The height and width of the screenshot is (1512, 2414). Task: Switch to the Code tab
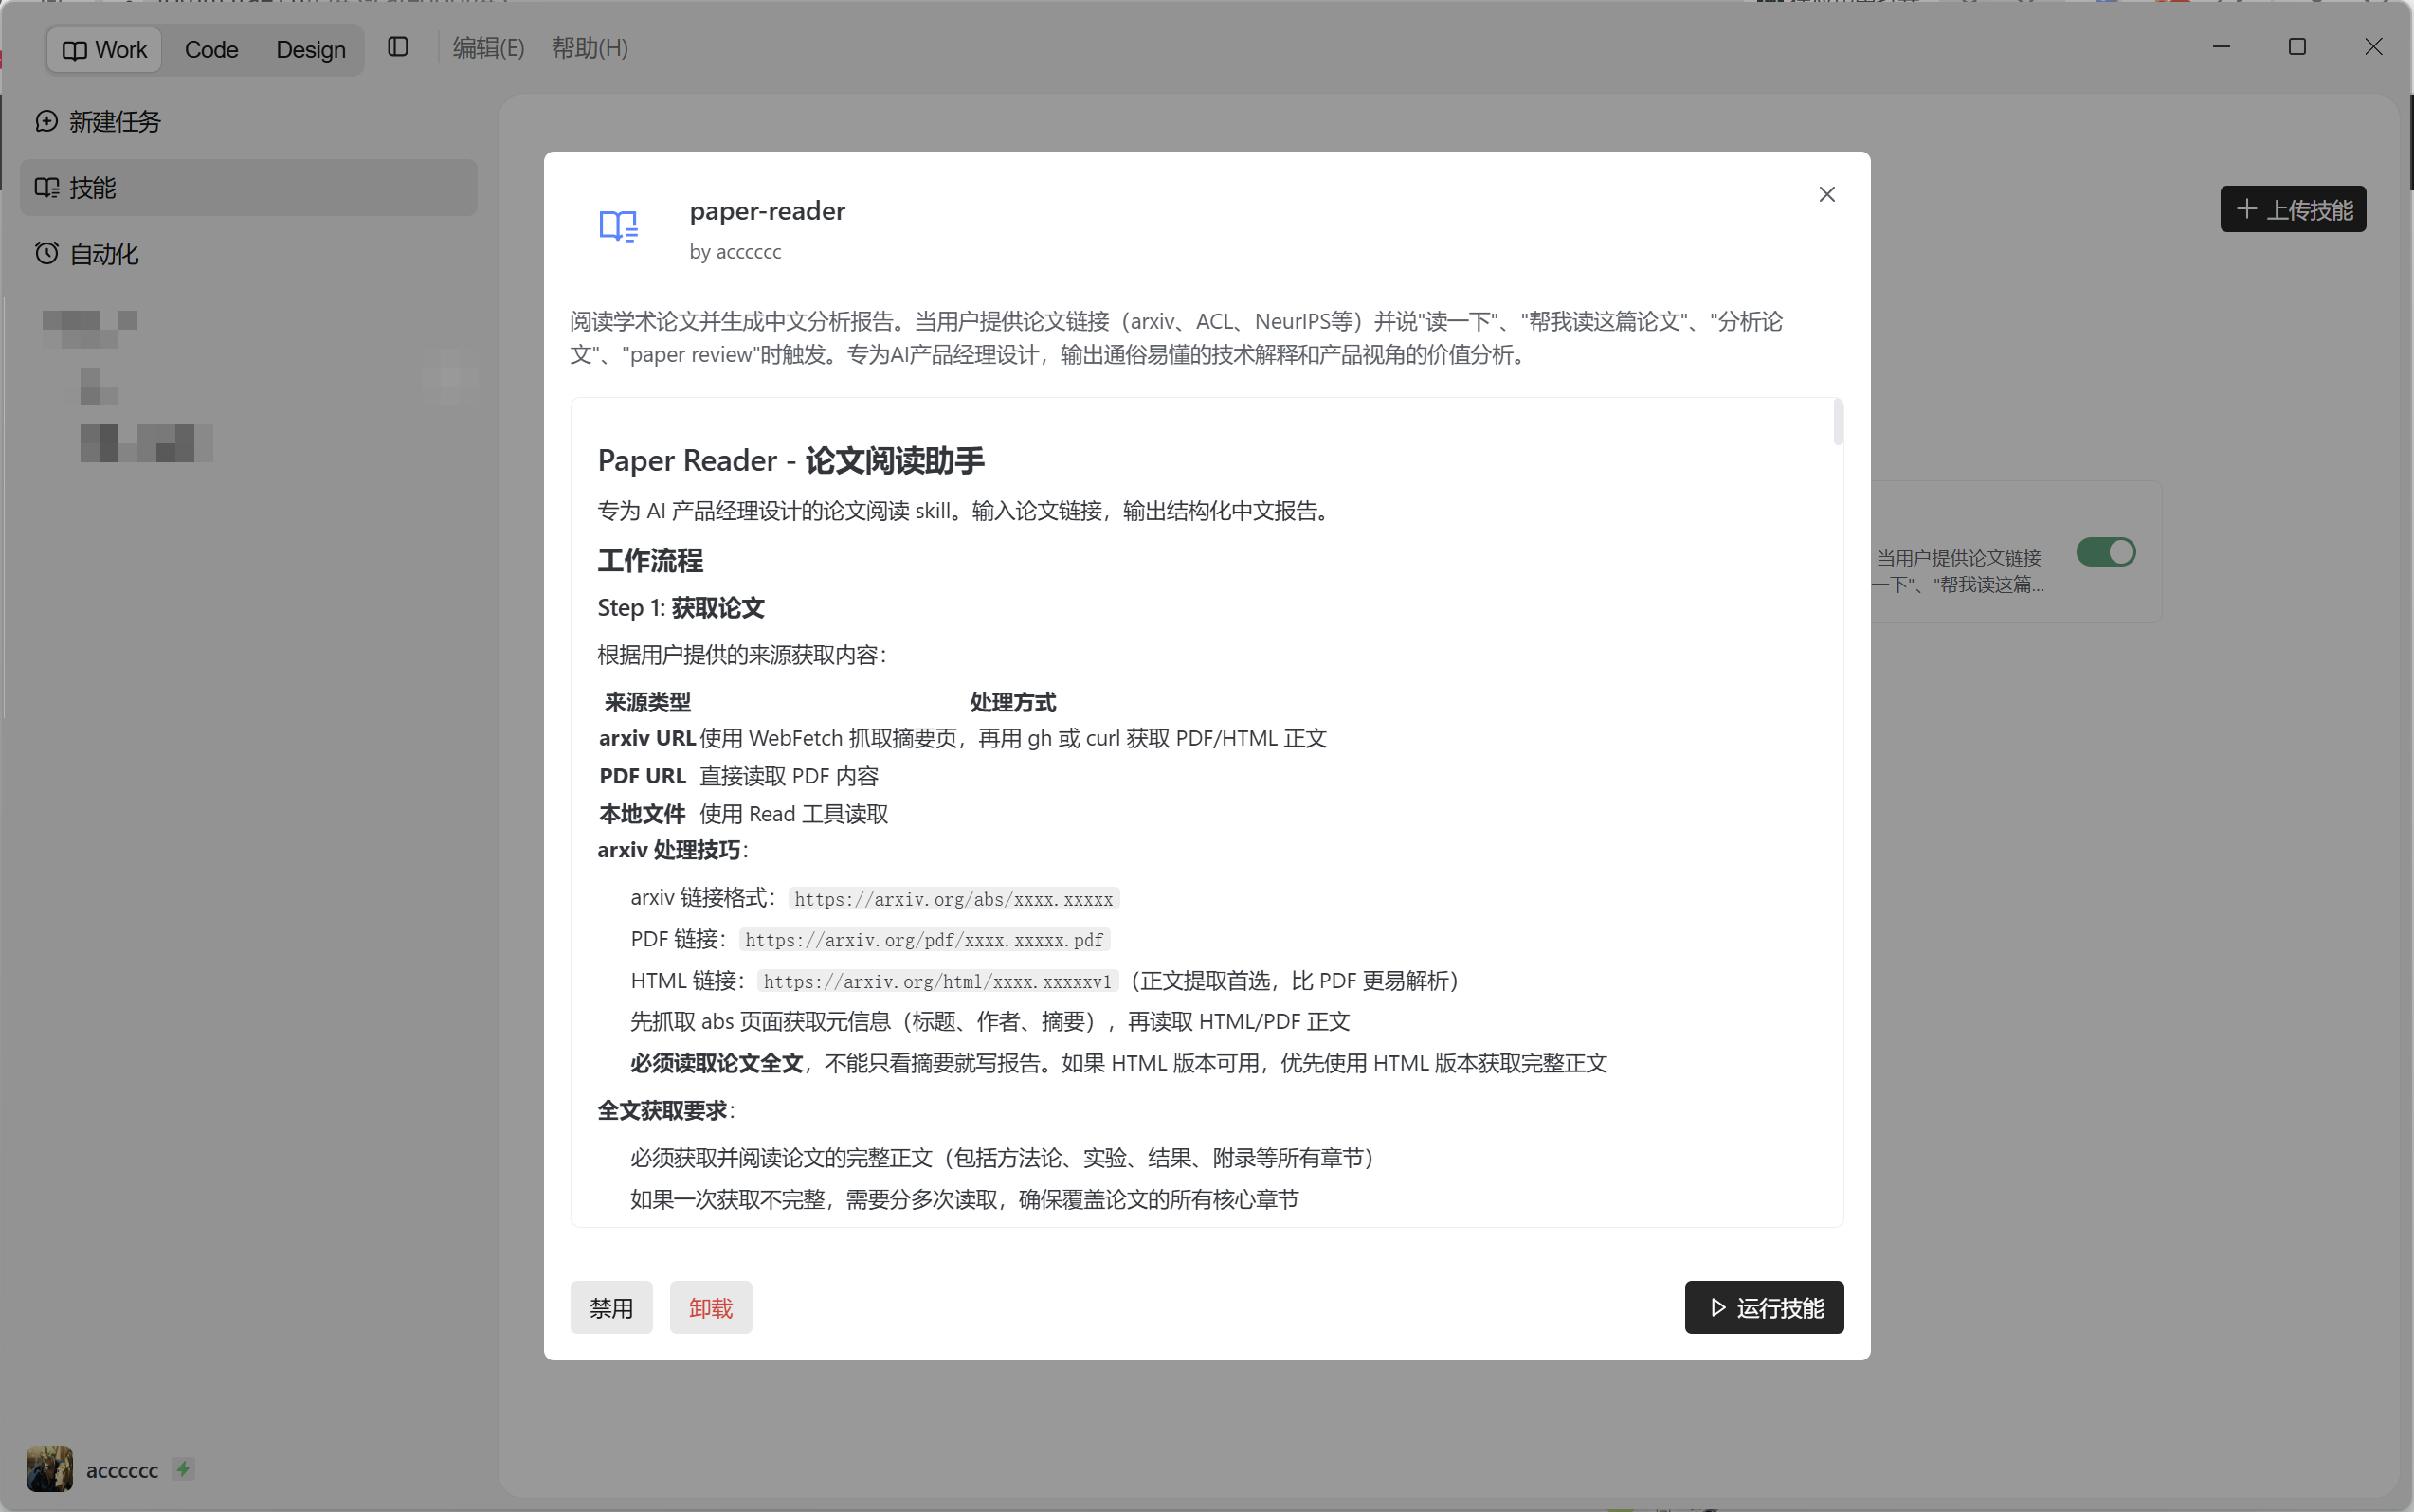pyautogui.click(x=211, y=49)
